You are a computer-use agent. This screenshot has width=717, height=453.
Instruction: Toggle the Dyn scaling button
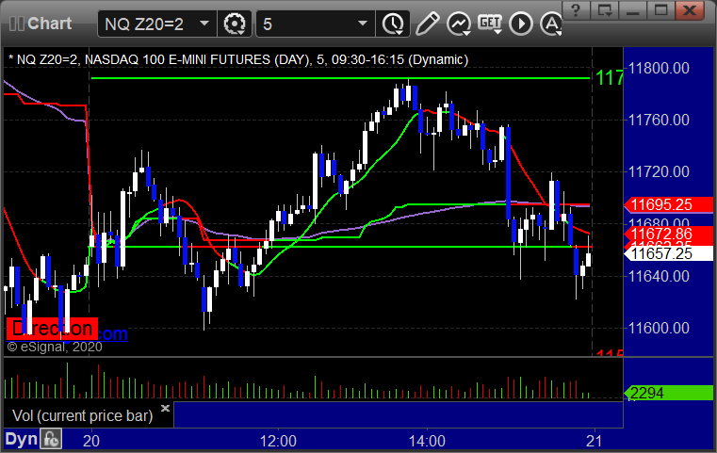21,439
